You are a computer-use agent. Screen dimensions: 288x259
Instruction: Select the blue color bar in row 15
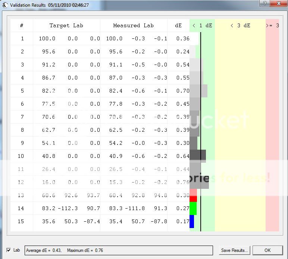click(192, 221)
